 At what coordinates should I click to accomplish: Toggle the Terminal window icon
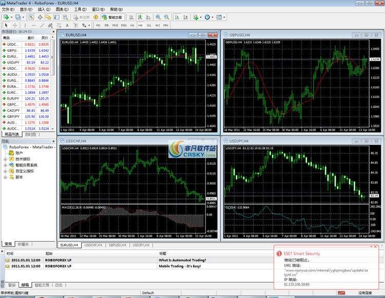[56, 17]
